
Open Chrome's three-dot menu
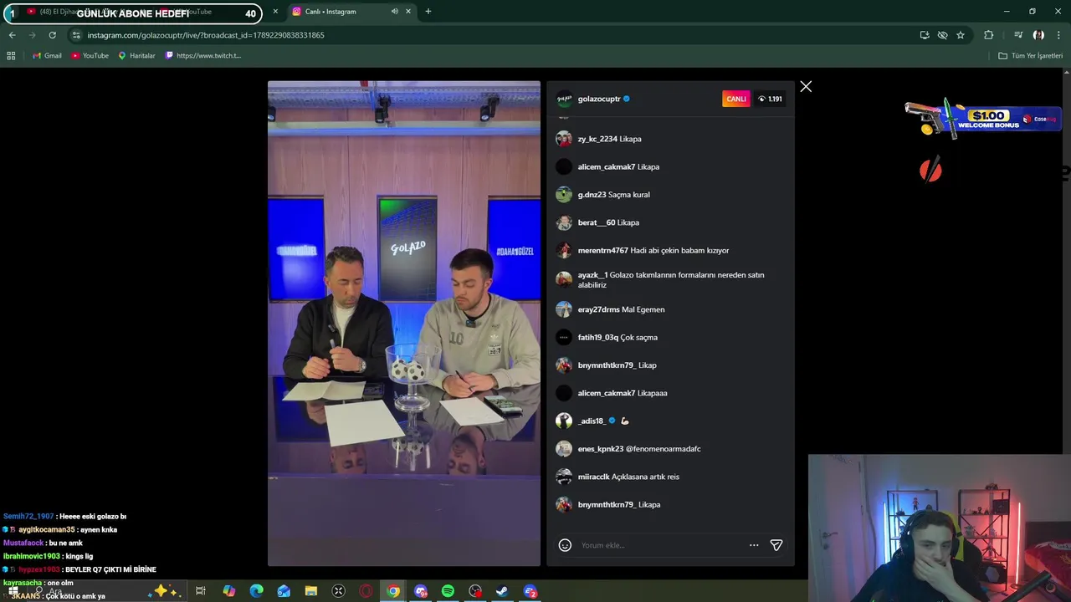pyautogui.click(x=1058, y=35)
